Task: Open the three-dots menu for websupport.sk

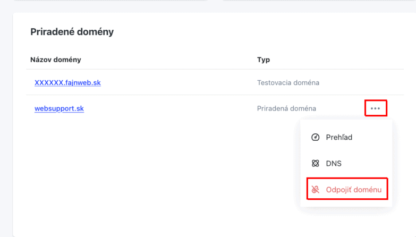Action: pyautogui.click(x=376, y=108)
